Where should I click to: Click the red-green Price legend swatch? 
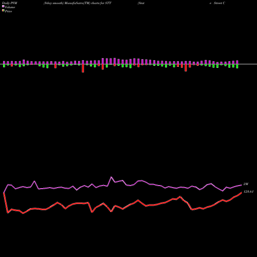coord(3,10)
